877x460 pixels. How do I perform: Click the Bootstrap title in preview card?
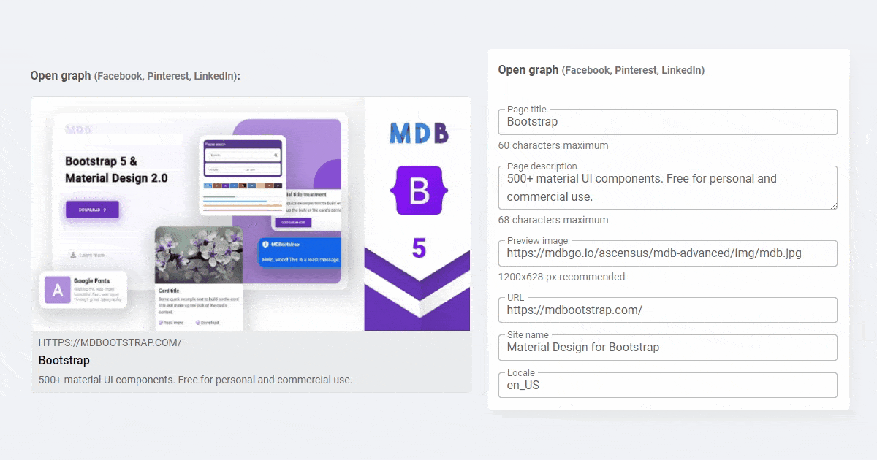pyautogui.click(x=64, y=361)
